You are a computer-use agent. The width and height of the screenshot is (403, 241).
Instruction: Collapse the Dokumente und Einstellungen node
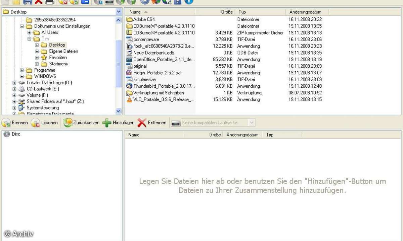pyautogui.click(x=22, y=26)
